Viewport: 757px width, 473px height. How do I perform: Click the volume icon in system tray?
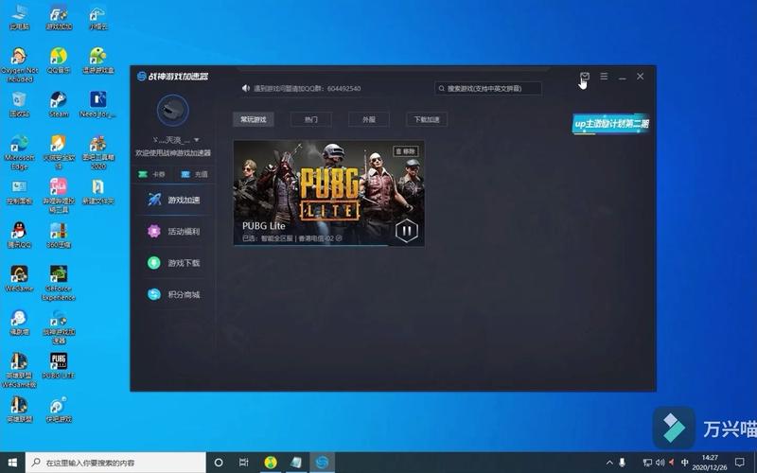[660, 463]
